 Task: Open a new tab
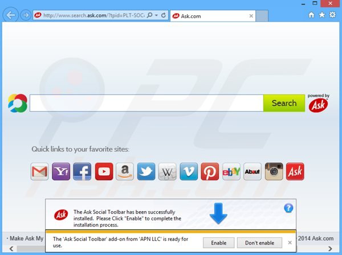coord(262,16)
